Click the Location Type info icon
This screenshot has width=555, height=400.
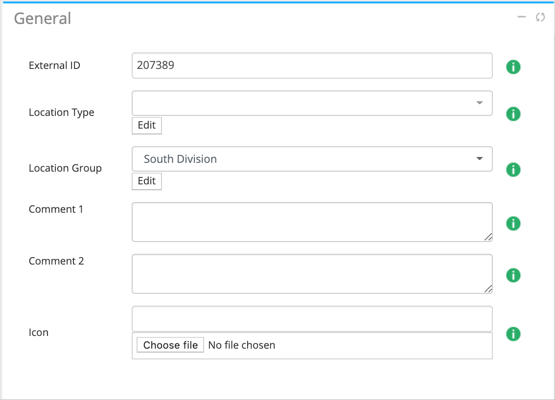pyautogui.click(x=513, y=114)
